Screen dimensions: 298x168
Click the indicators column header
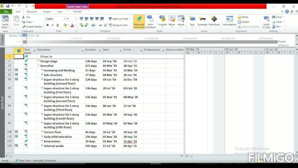tap(18, 51)
